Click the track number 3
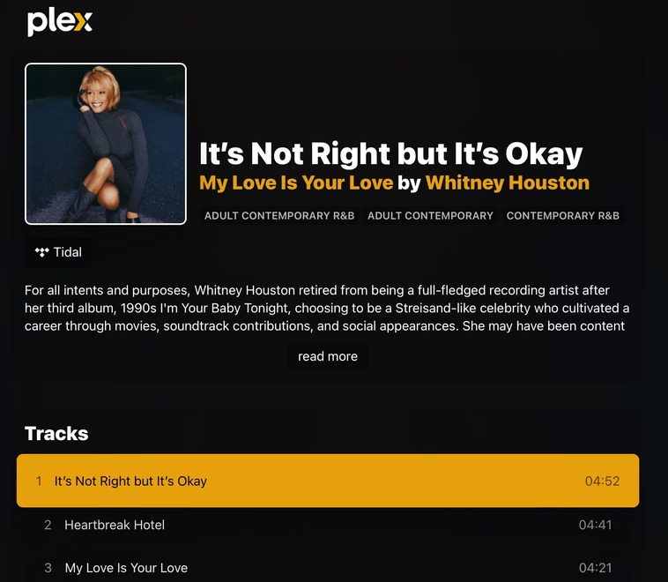Screen dimensions: 668x582 [x=48, y=568]
